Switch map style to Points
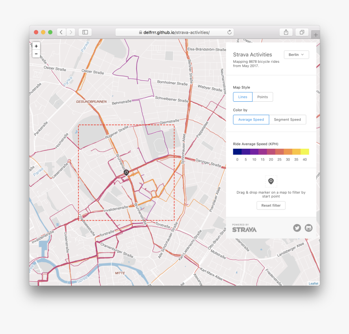349x334 pixels. click(x=263, y=97)
